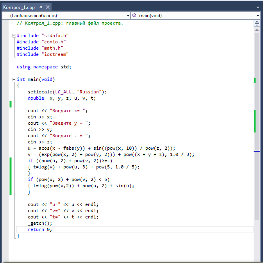Click the blue caret marker on scrollbar

(x=257, y=151)
